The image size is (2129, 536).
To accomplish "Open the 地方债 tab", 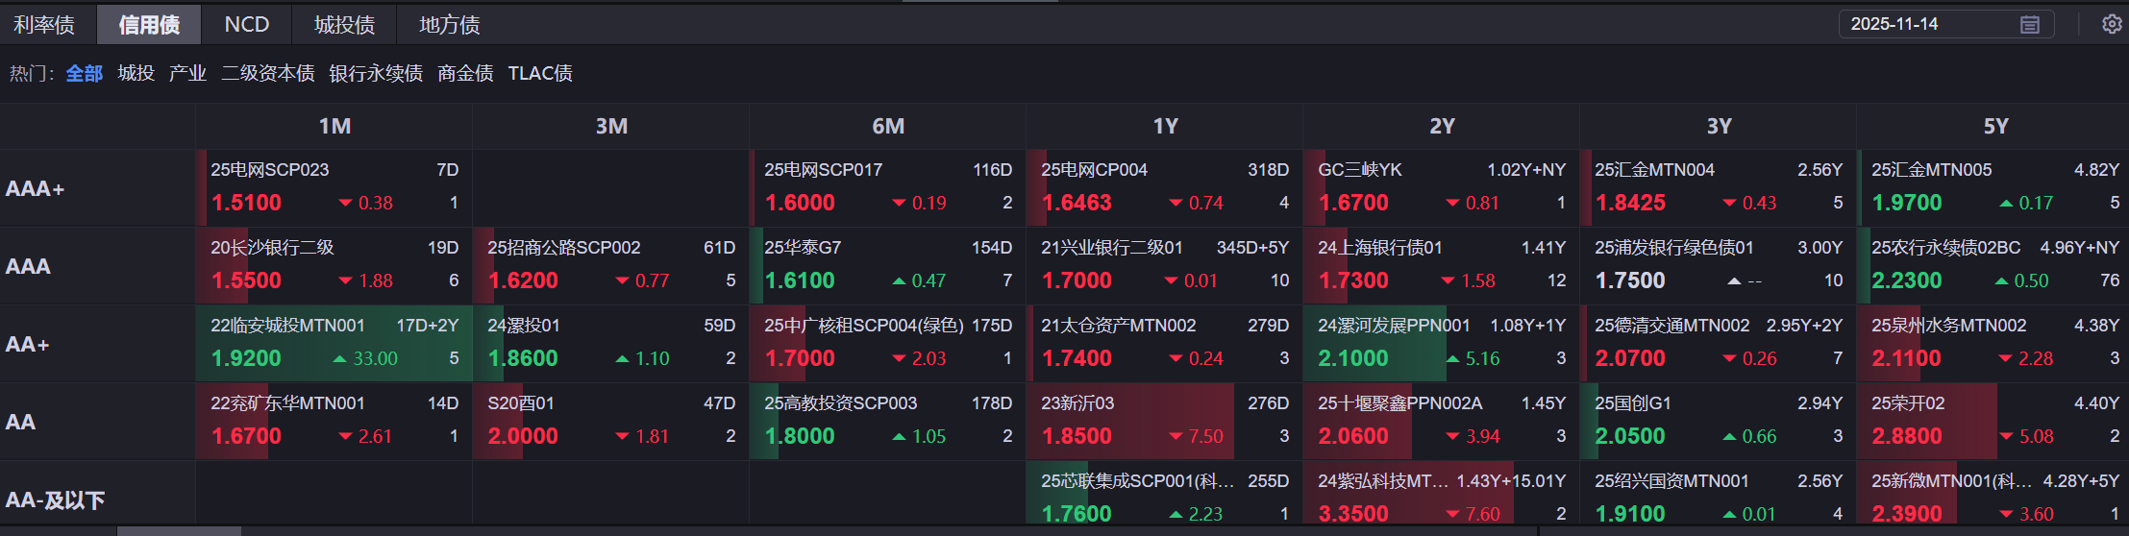I will [x=449, y=25].
